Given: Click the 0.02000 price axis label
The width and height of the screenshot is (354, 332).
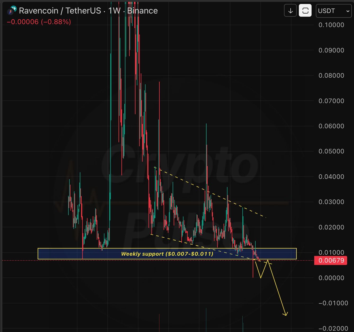Looking at the screenshot, I should tap(331, 227).
